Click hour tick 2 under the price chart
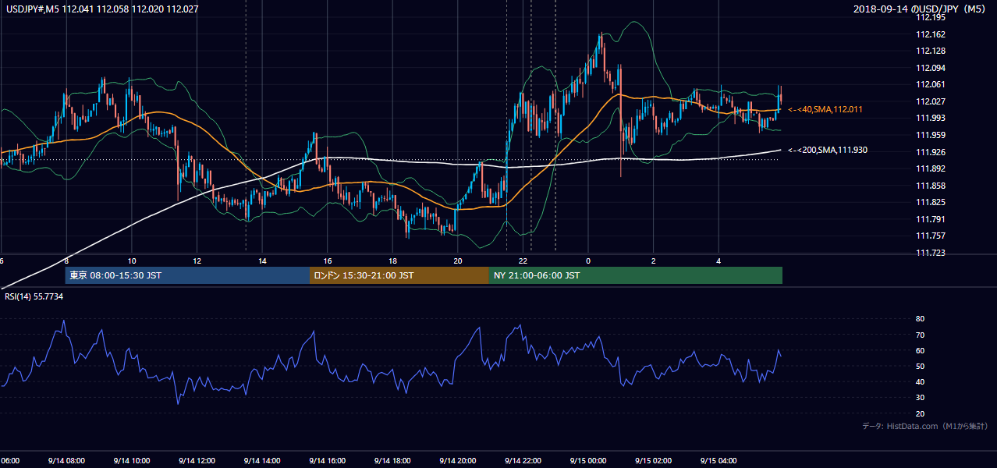The image size is (997, 468). pos(654,261)
